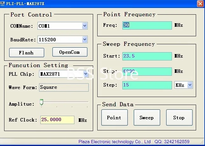The image size is (205, 146).
Task: Click the sweep Stop frequency field
Action: coord(147,72)
